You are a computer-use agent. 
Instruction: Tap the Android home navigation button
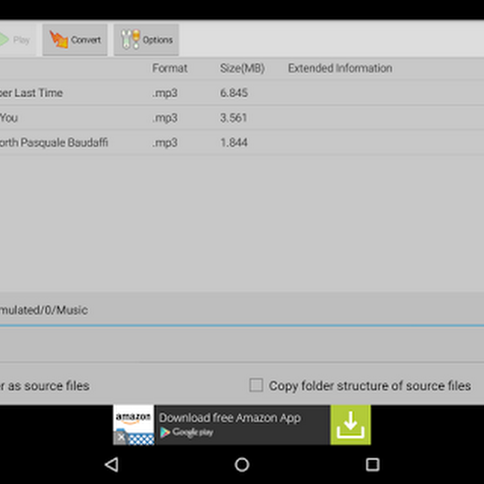(242, 465)
